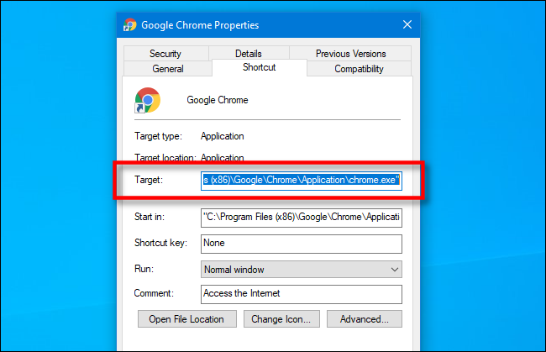This screenshot has height=352, width=546.
Task: Focus the Shortcut key field showing None
Action: [x=302, y=244]
